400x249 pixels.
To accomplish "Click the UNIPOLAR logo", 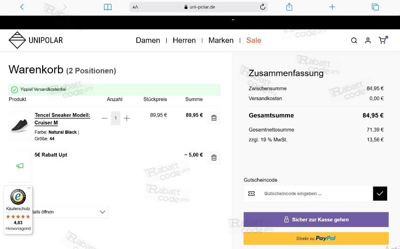I will click(x=36, y=40).
